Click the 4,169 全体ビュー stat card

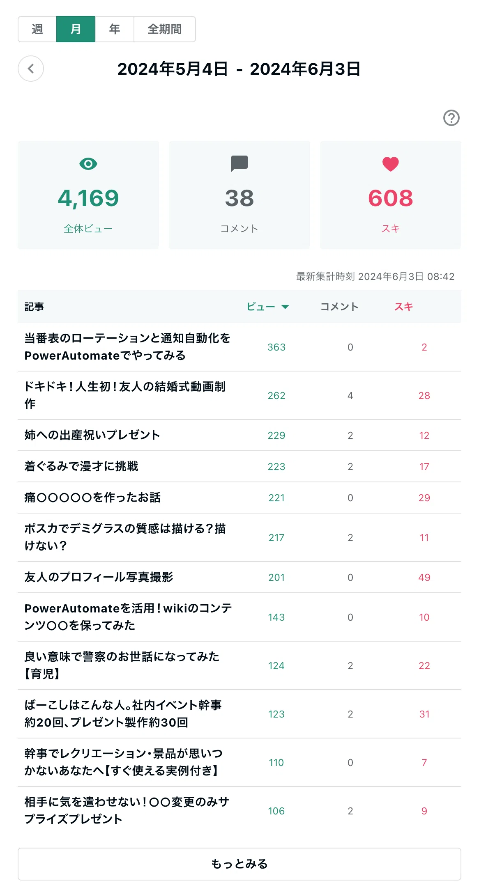(88, 195)
